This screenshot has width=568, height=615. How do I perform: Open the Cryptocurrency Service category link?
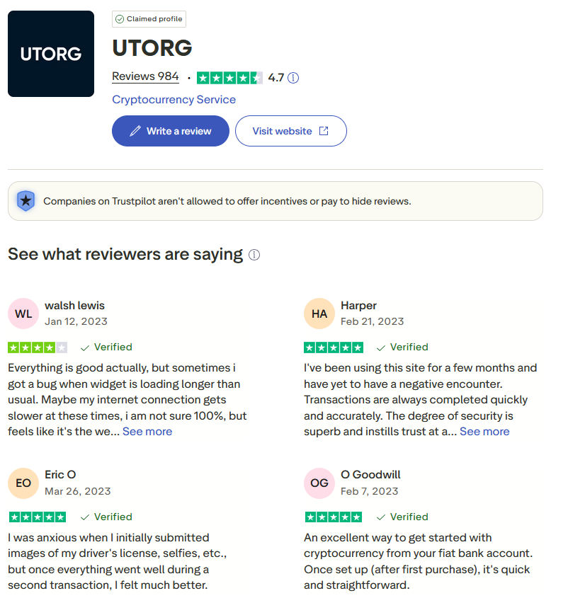pos(174,100)
